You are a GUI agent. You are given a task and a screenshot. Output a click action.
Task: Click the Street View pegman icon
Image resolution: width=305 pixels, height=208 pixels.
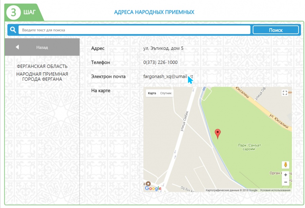285,165
